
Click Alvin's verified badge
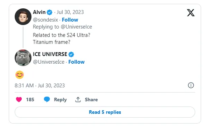(x=50, y=13)
